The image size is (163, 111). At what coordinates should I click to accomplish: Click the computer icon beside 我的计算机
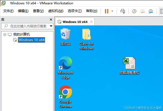10,34
